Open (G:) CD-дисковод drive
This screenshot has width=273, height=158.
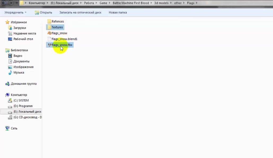[28, 117]
